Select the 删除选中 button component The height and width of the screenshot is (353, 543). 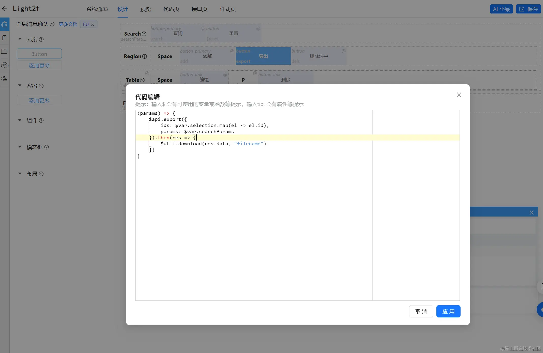pyautogui.click(x=319, y=56)
